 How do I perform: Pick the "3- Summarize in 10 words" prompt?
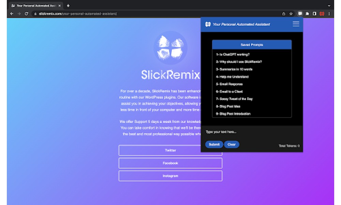[x=234, y=69]
